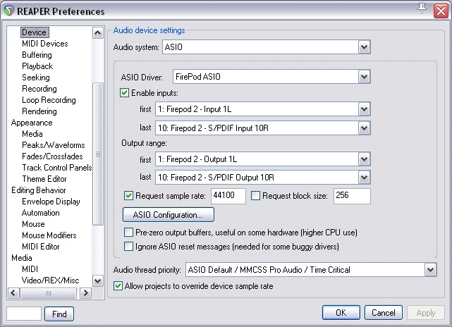The height and width of the screenshot is (327, 452).
Task: Click the category list scroll up arrow
Action: 98,33
